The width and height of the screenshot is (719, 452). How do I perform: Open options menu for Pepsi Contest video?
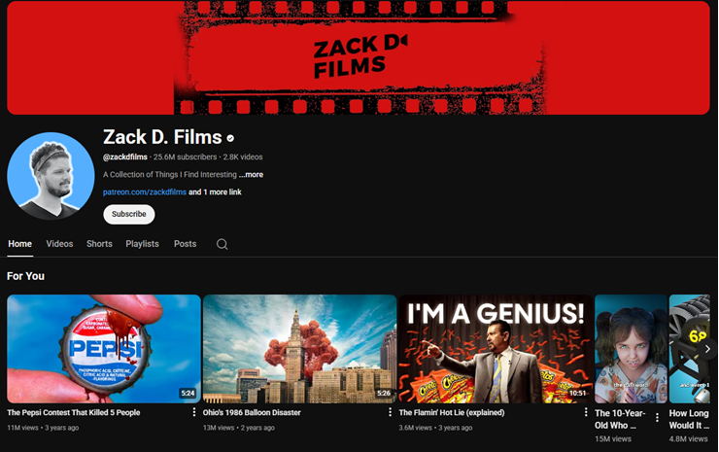click(x=194, y=413)
